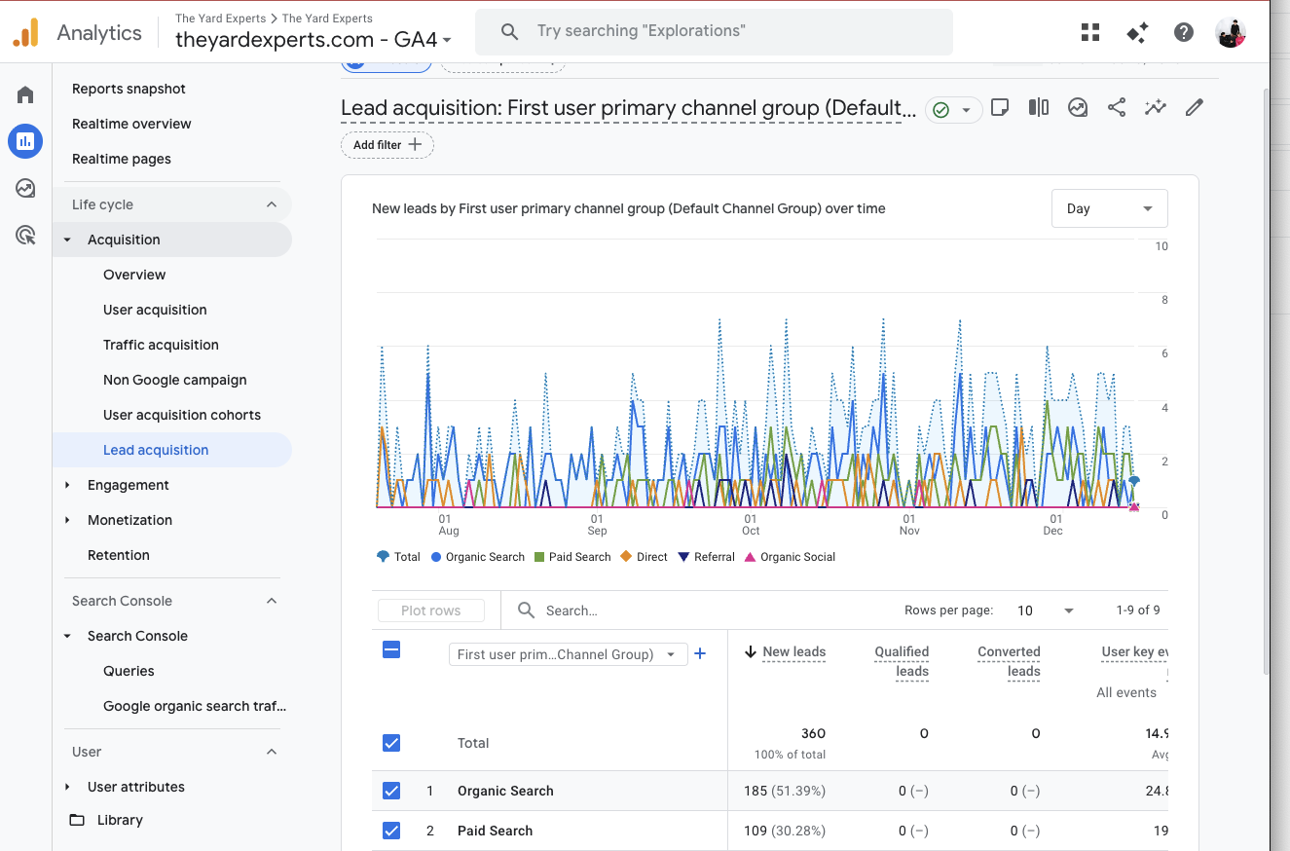Open the comparison panel icon
The width and height of the screenshot is (1290, 851).
(1038, 107)
